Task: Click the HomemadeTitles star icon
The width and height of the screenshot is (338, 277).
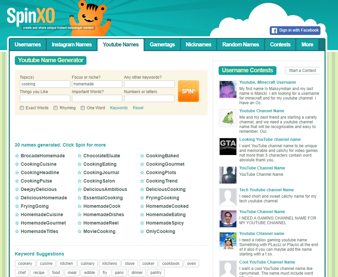Action: 17,231
